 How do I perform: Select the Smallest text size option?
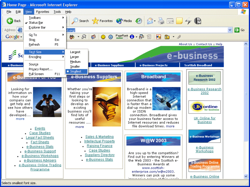click(77, 71)
